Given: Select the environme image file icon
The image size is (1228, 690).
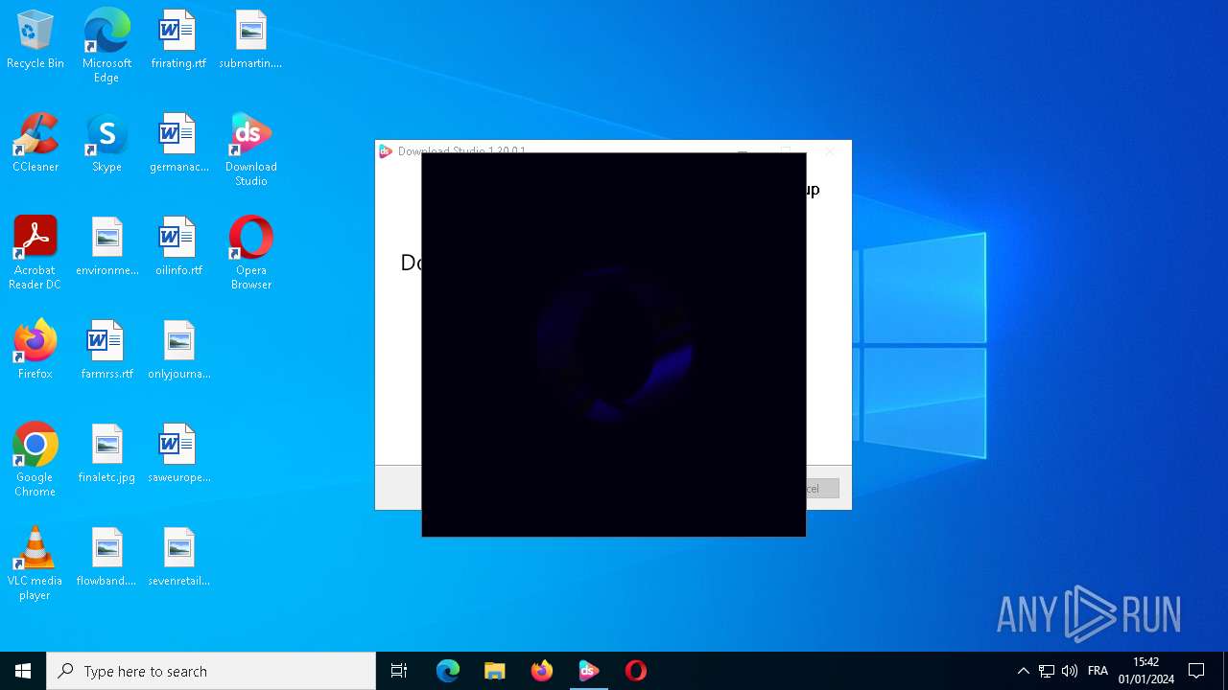Looking at the screenshot, I should tap(106, 247).
